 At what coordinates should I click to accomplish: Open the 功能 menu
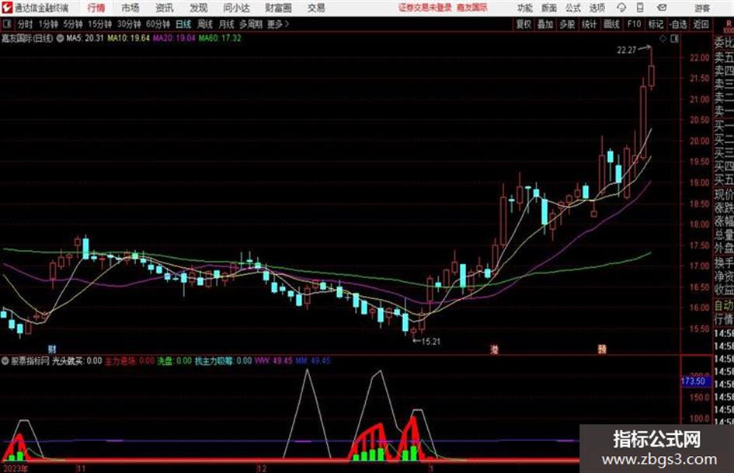525,8
